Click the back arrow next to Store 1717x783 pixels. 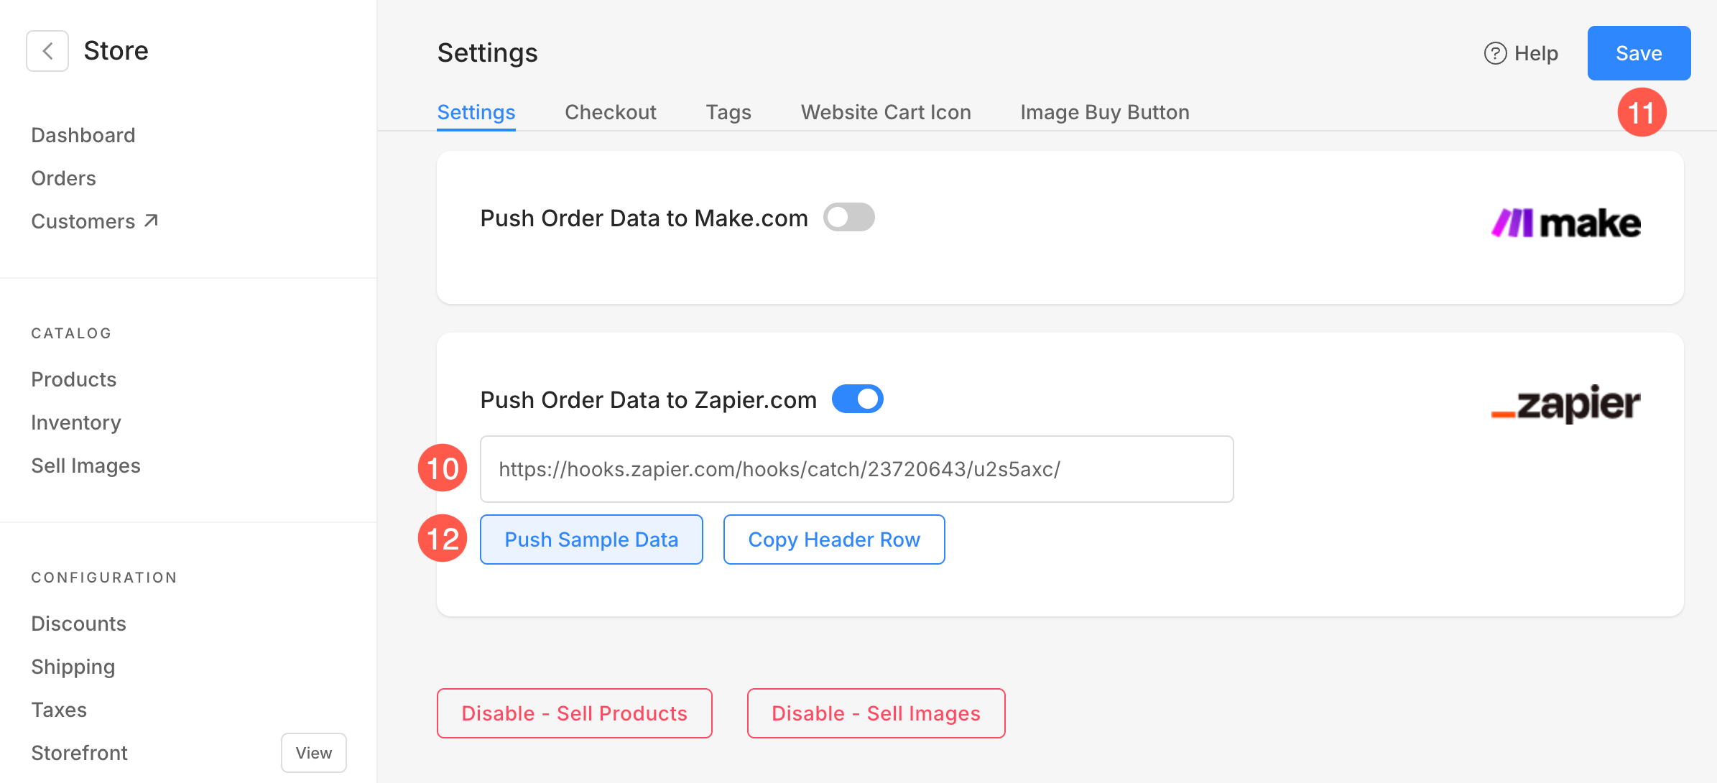pyautogui.click(x=47, y=51)
